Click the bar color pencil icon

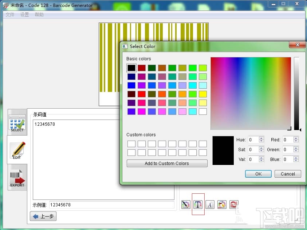click(186, 205)
